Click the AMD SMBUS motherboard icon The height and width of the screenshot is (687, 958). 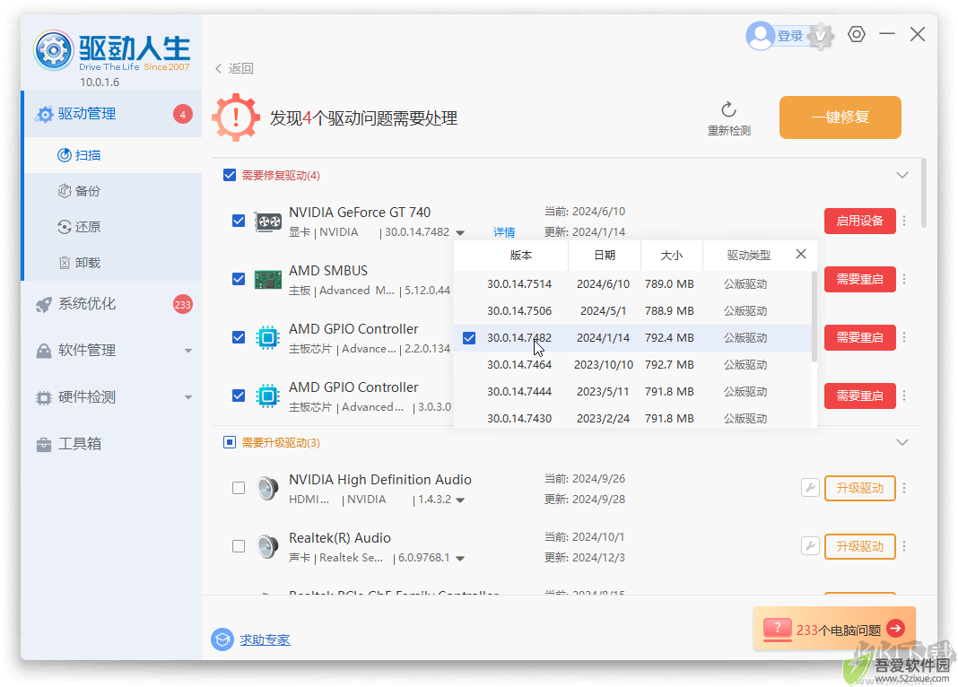[267, 280]
